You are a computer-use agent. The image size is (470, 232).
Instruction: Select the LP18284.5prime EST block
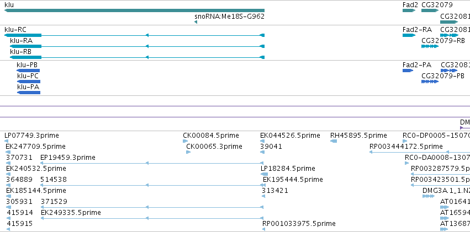(x=264, y=174)
